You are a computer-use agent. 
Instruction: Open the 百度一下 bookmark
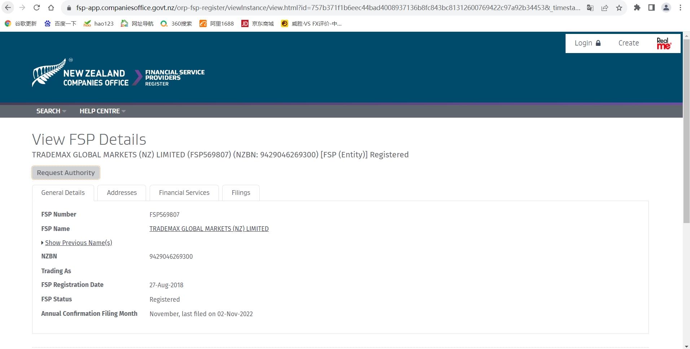(x=60, y=23)
